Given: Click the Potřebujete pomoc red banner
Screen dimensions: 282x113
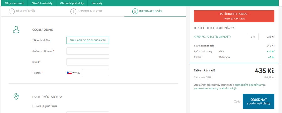Looking at the screenshot, I should [x=234, y=16].
